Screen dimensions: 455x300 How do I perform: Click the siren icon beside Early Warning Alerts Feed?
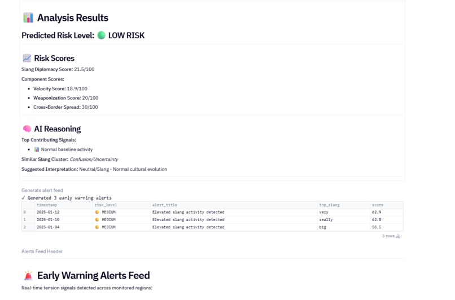[28, 275]
